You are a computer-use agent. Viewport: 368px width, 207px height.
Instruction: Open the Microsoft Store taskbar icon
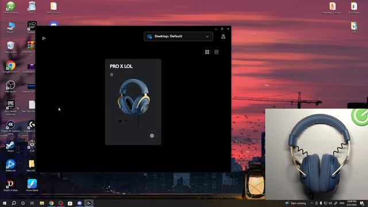pyautogui.click(x=70, y=203)
